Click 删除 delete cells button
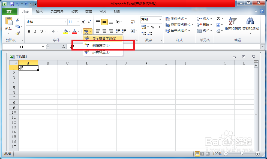The height and width of the screenshot is (159, 267). tap(205, 25)
